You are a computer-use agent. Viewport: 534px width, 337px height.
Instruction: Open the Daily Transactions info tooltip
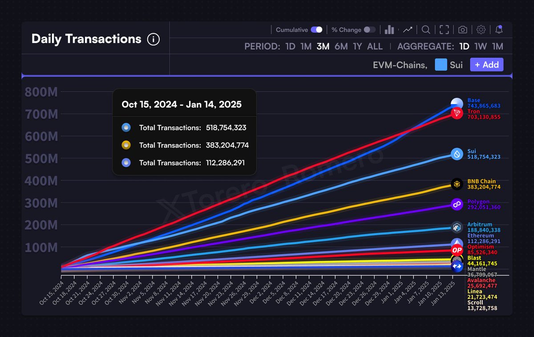pos(153,39)
